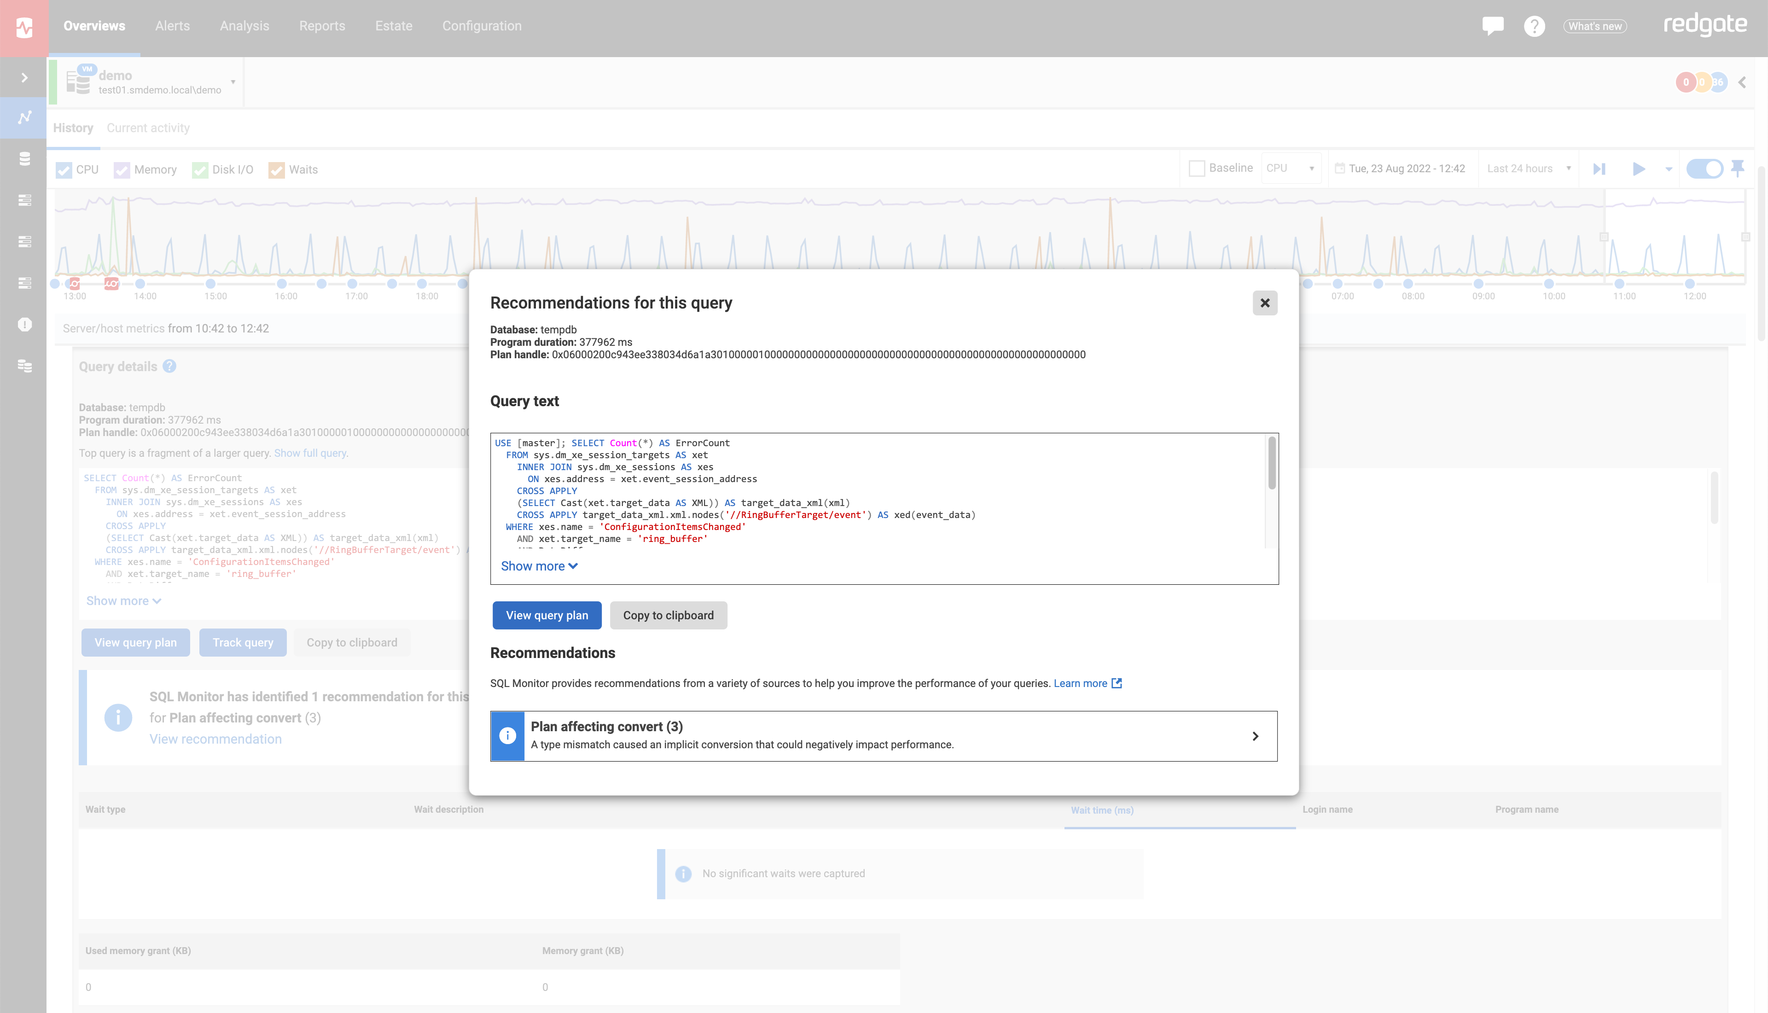
Task: Uncheck the CPU checkbox
Action: click(64, 170)
